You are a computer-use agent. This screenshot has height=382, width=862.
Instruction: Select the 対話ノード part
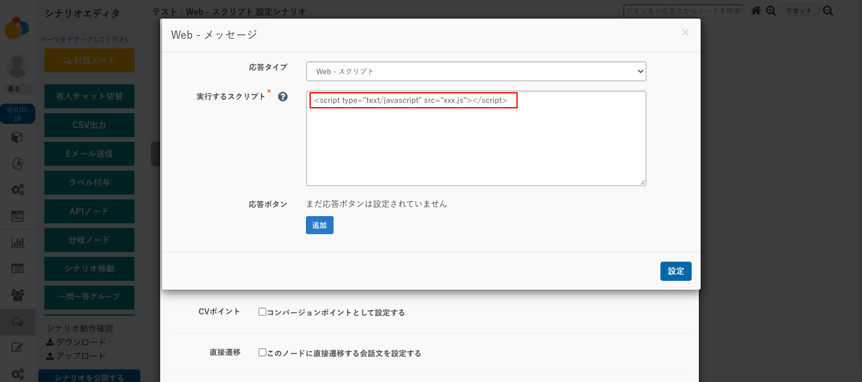(89, 60)
